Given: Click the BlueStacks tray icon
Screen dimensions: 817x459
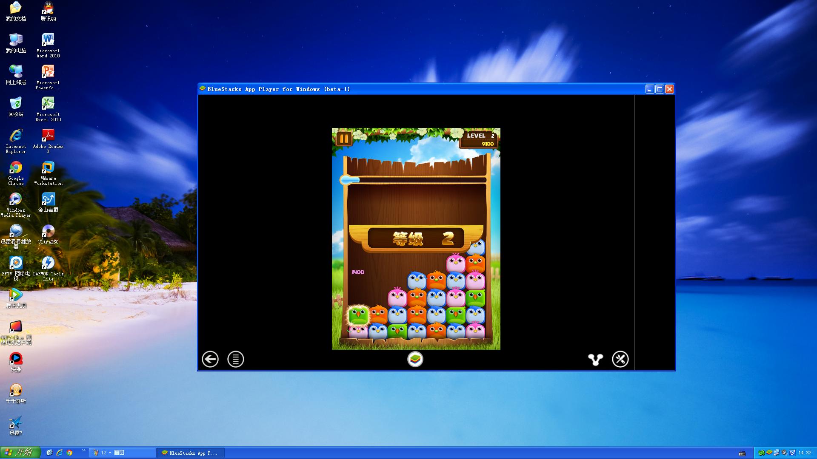Looking at the screenshot, I should [x=769, y=452].
